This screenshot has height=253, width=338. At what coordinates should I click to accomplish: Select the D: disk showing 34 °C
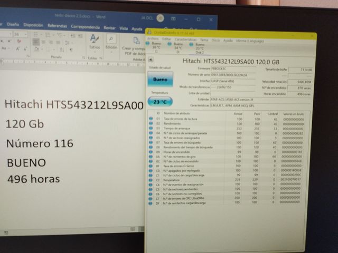pos(176,48)
